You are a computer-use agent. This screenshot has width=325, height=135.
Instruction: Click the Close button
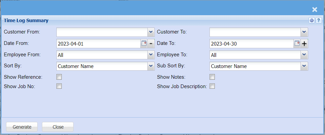click(x=58, y=127)
